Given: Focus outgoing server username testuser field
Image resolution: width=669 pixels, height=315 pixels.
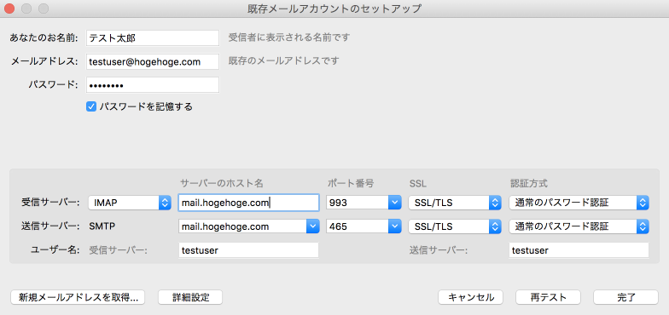Looking at the screenshot, I should pyautogui.click(x=579, y=250).
